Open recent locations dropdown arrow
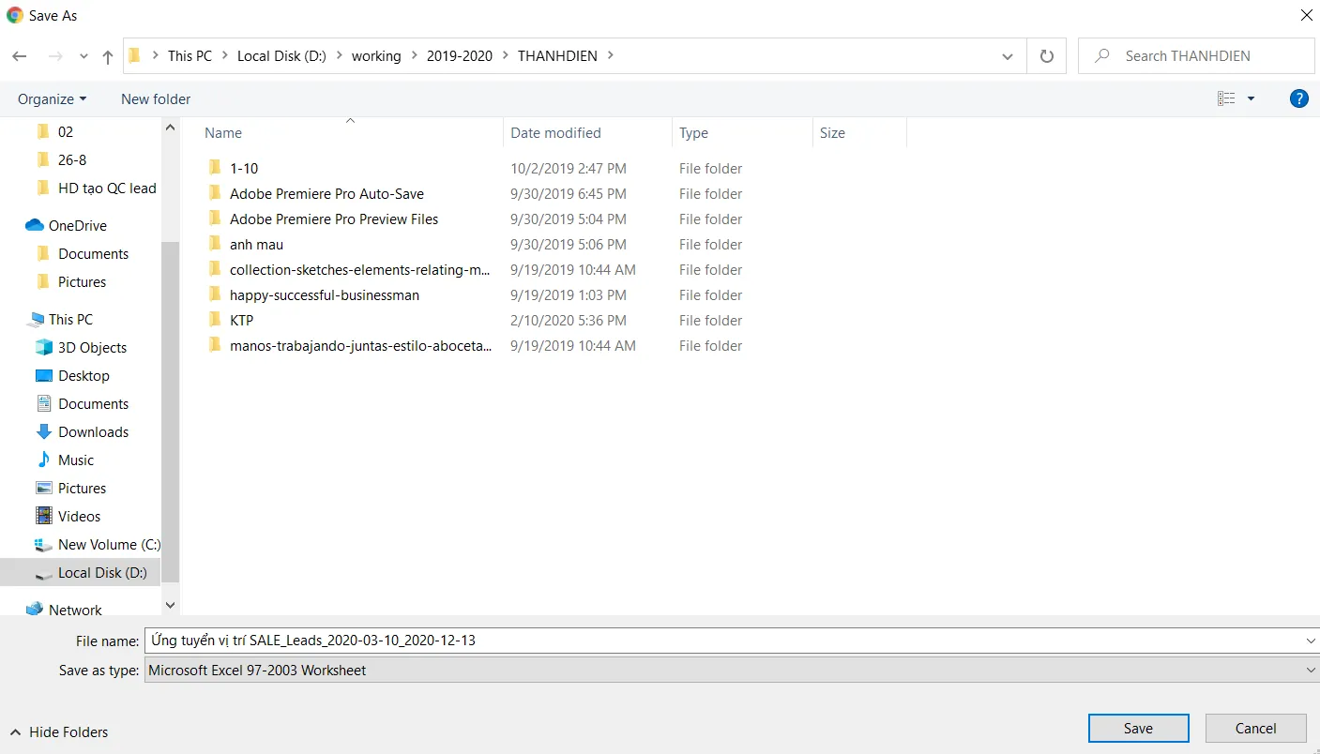 pos(84,56)
